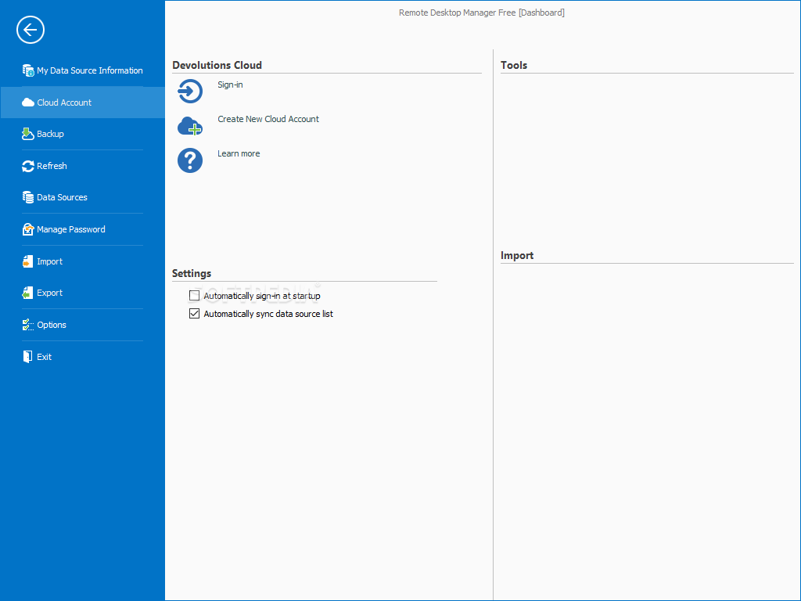Open My Data Source Information menu item
The image size is (801, 601).
click(83, 70)
